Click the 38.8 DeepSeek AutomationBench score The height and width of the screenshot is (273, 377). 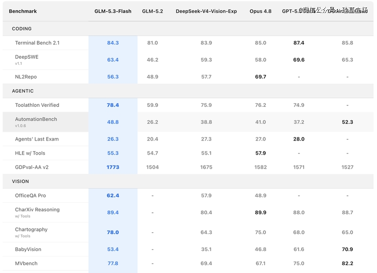point(206,122)
